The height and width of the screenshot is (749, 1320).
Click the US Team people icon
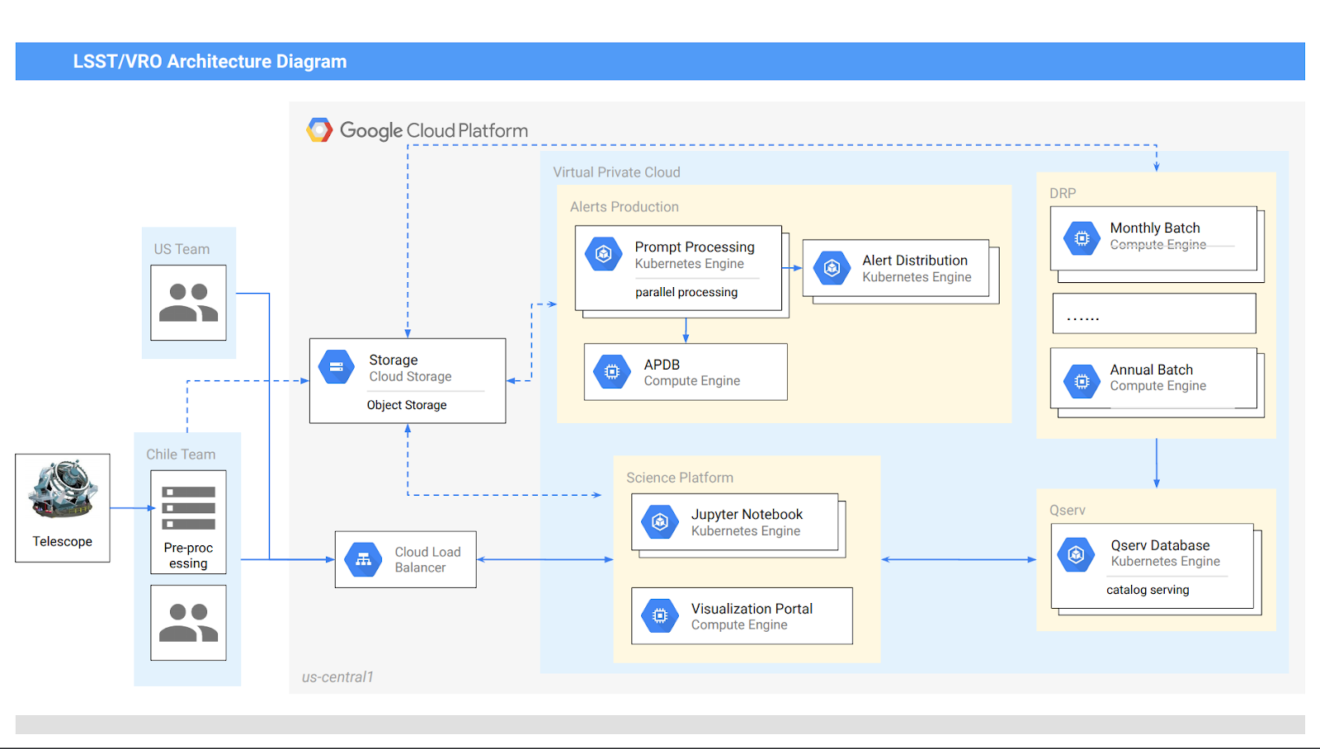click(188, 303)
